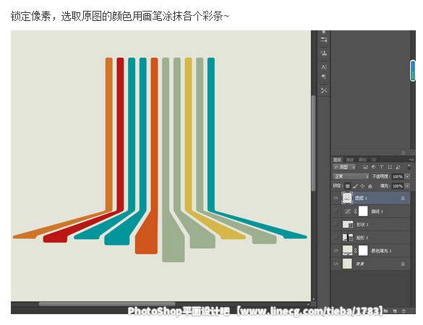Screen dimensions: 423x325
Task: Click the 矩形 1 layer thumbnail
Action: point(348,238)
